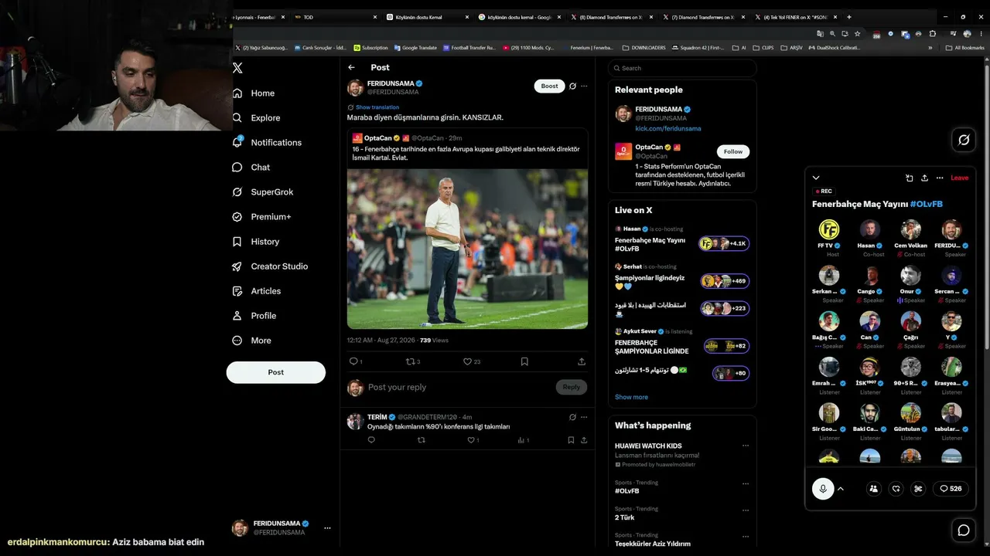Click the X Search box
This screenshot has height=556, width=990.
click(x=682, y=68)
